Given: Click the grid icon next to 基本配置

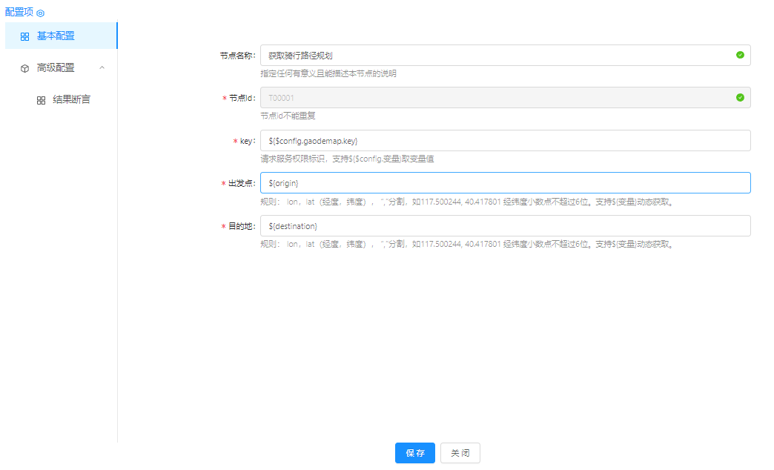Looking at the screenshot, I should click(x=25, y=36).
